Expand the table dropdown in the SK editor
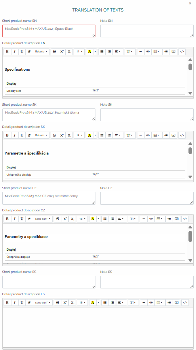 click(157, 135)
